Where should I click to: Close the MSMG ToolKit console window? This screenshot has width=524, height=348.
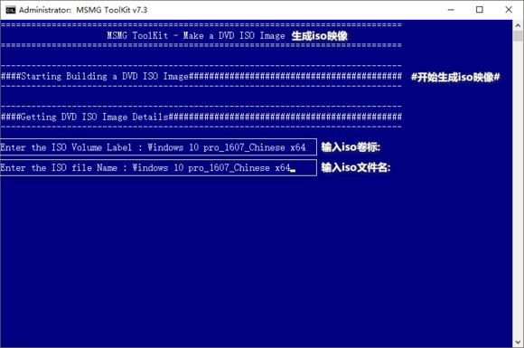(x=509, y=10)
